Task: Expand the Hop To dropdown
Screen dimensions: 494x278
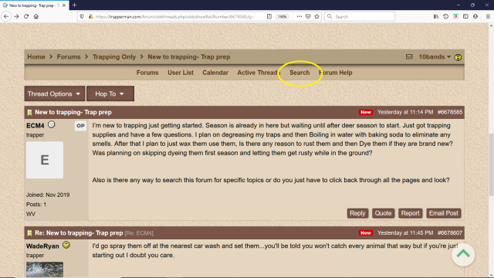Action: click(x=110, y=93)
